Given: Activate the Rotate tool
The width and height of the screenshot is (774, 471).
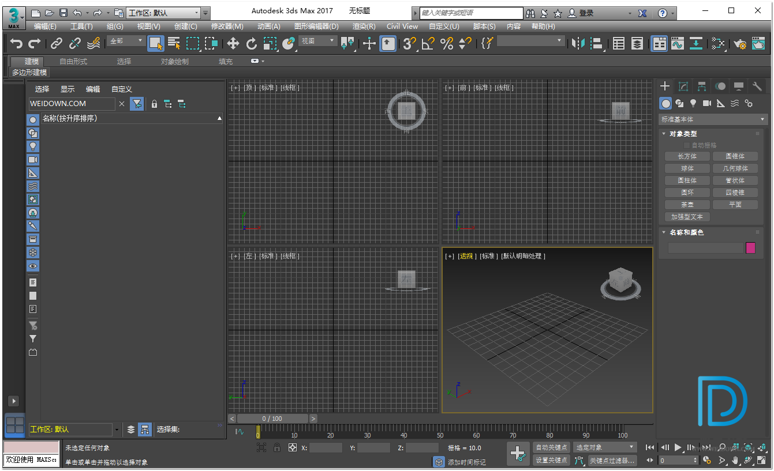Looking at the screenshot, I should pos(251,43).
